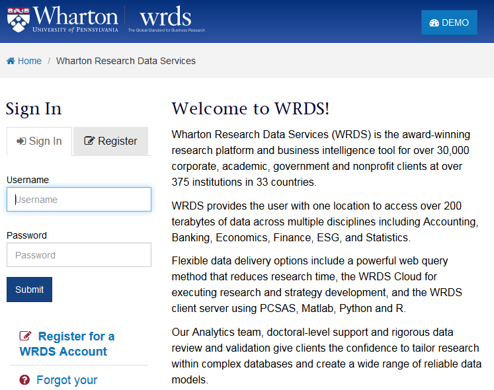Open Register for a WRDS Account link
Screen dimensions: 494x390
pyautogui.click(x=67, y=344)
